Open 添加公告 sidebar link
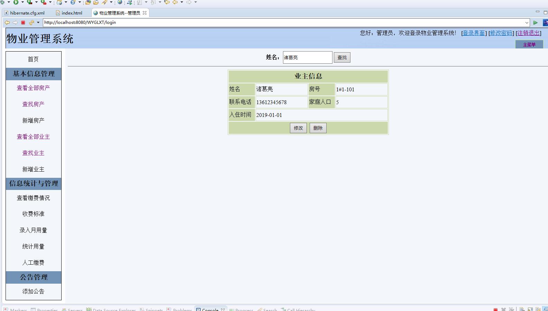Image resolution: width=548 pixels, height=311 pixels. point(33,291)
